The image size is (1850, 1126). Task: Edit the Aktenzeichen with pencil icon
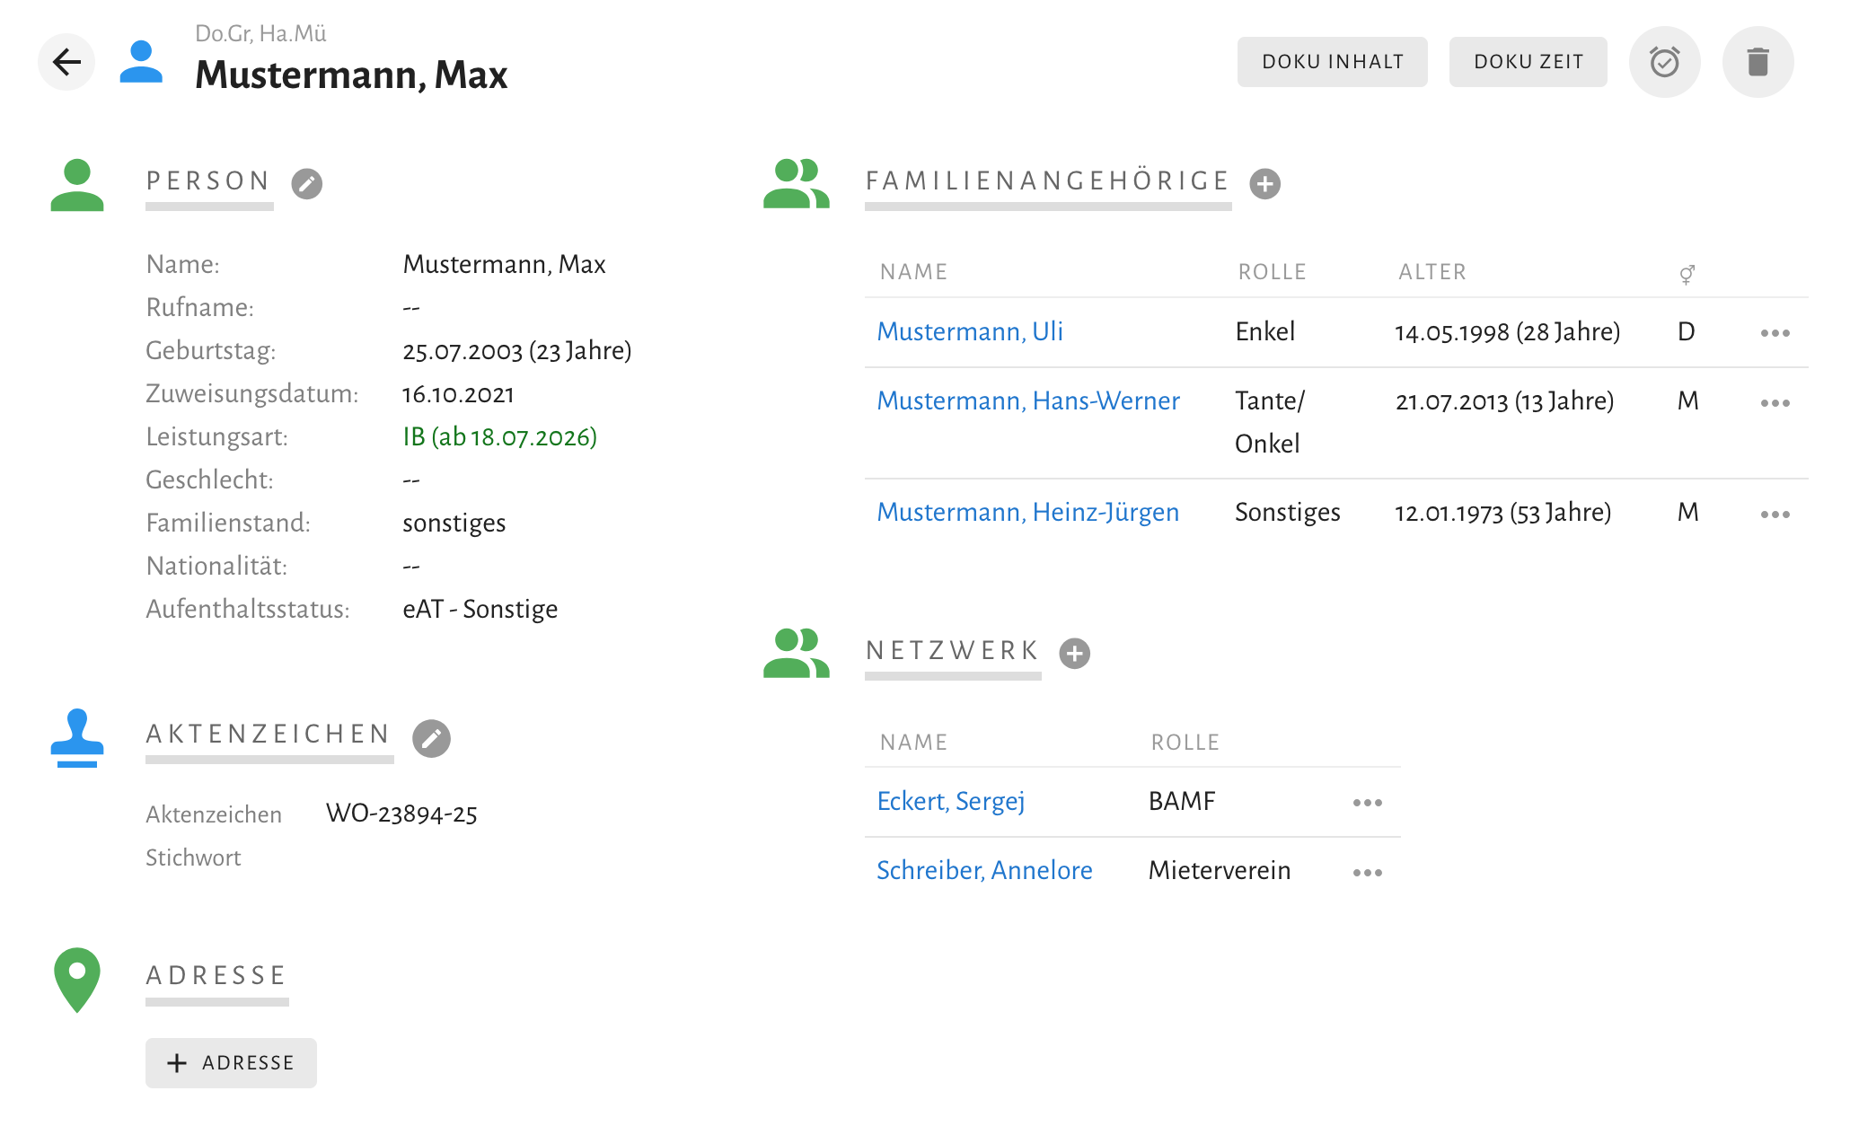(431, 738)
